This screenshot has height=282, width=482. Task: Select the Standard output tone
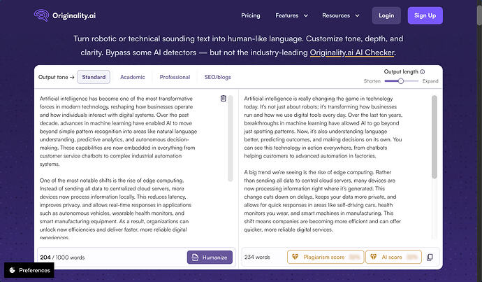(x=94, y=77)
